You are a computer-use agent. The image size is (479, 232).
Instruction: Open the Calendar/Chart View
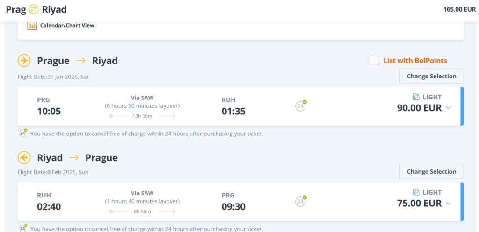(x=67, y=25)
